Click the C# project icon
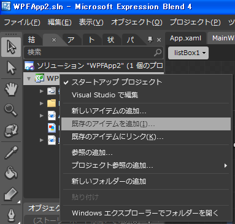 point(39,78)
